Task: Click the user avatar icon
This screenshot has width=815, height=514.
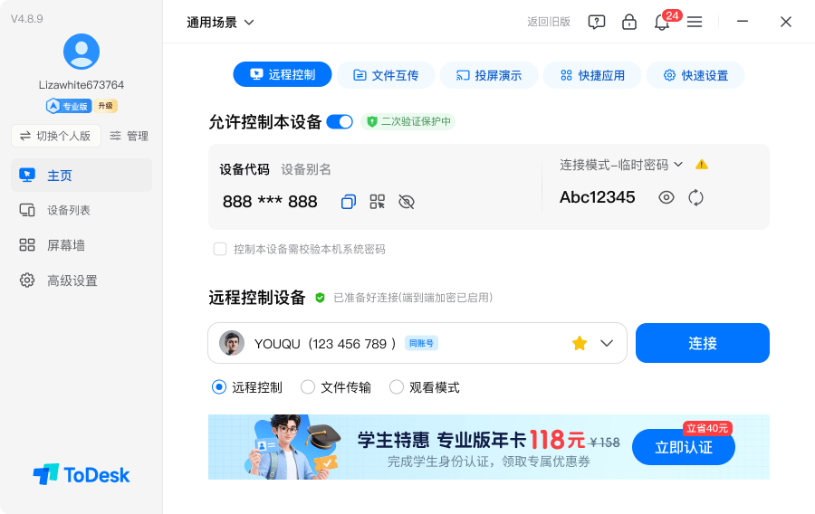Action: [81, 52]
